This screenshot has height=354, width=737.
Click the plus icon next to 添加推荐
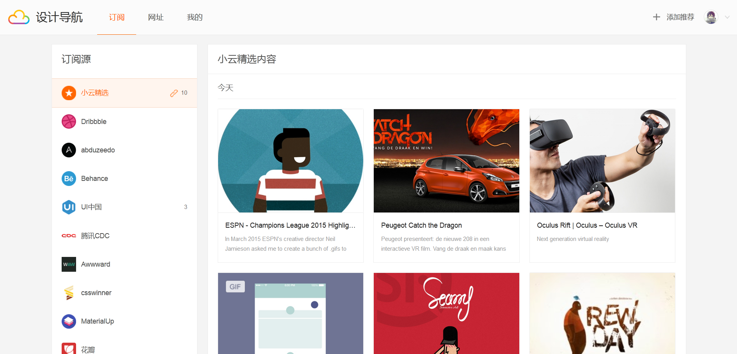(x=657, y=17)
